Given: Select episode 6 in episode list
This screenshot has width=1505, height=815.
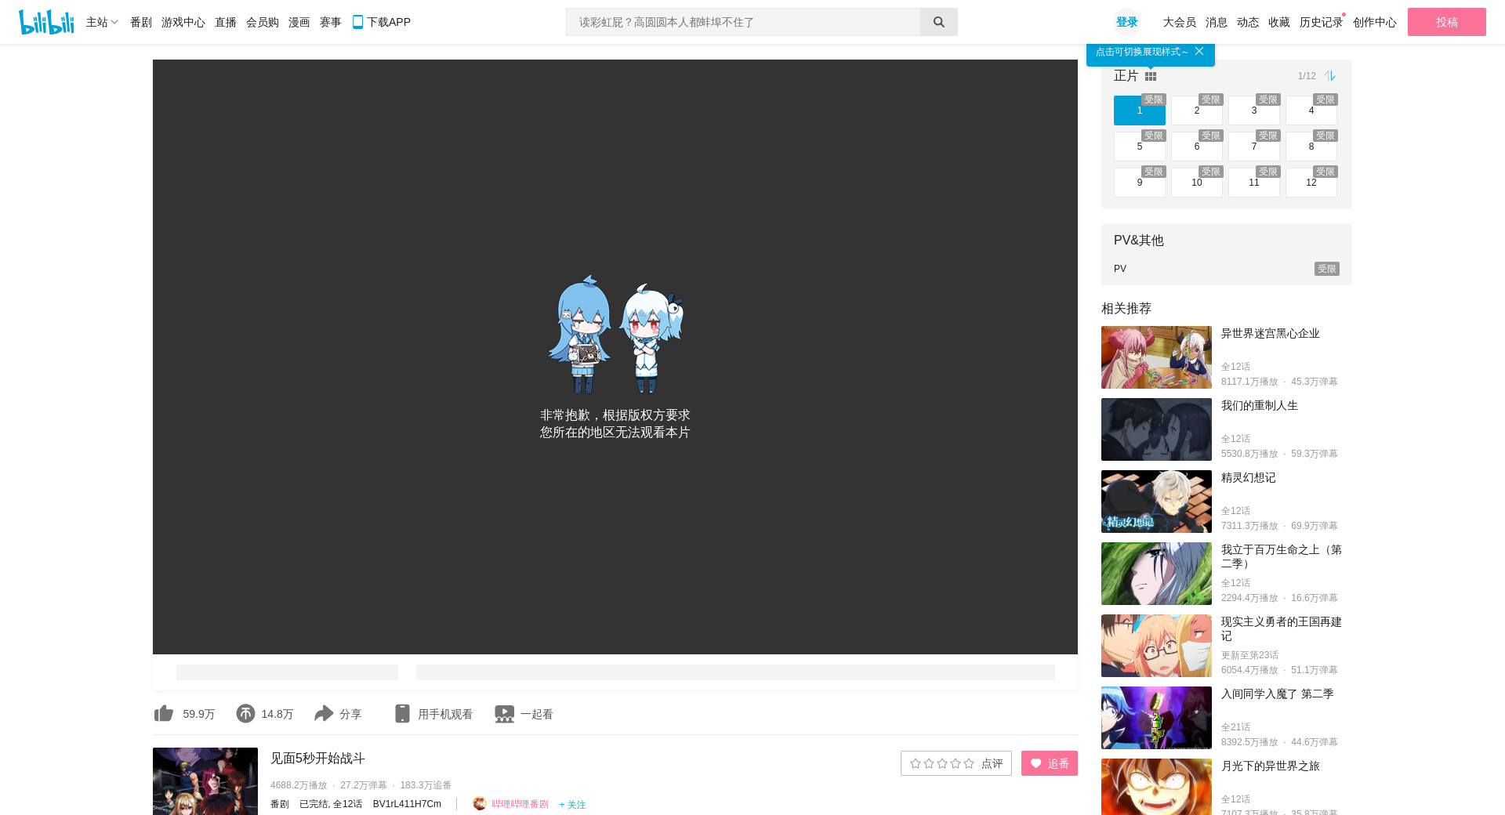Looking at the screenshot, I should 1196,147.
